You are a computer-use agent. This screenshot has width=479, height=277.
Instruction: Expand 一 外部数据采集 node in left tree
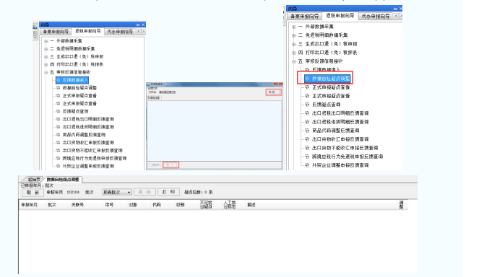pos(46,41)
